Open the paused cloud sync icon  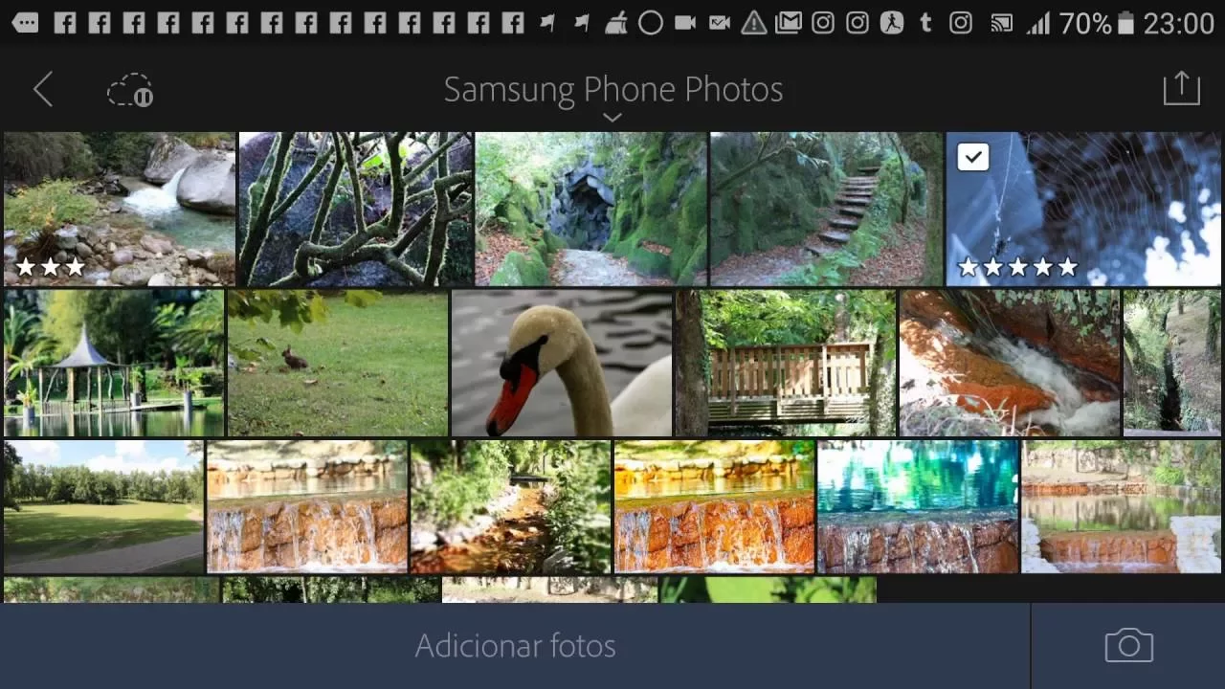point(130,90)
